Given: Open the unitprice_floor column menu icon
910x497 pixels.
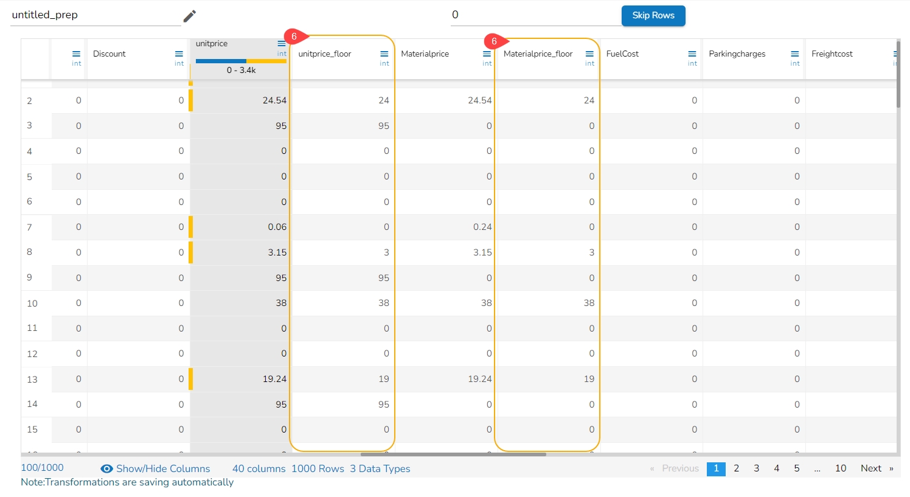Looking at the screenshot, I should coord(384,54).
